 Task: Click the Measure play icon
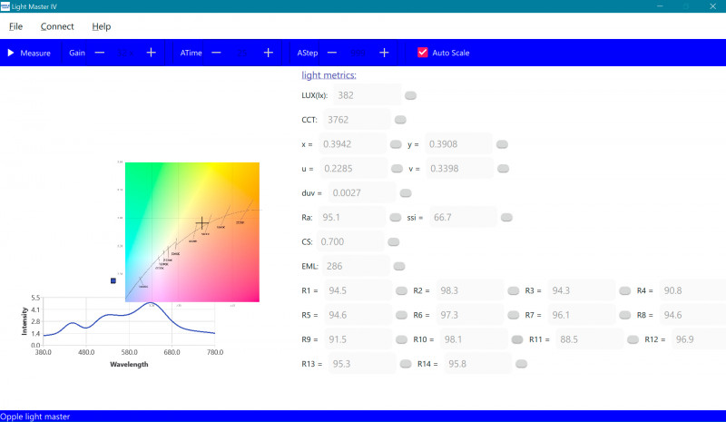pos(11,53)
